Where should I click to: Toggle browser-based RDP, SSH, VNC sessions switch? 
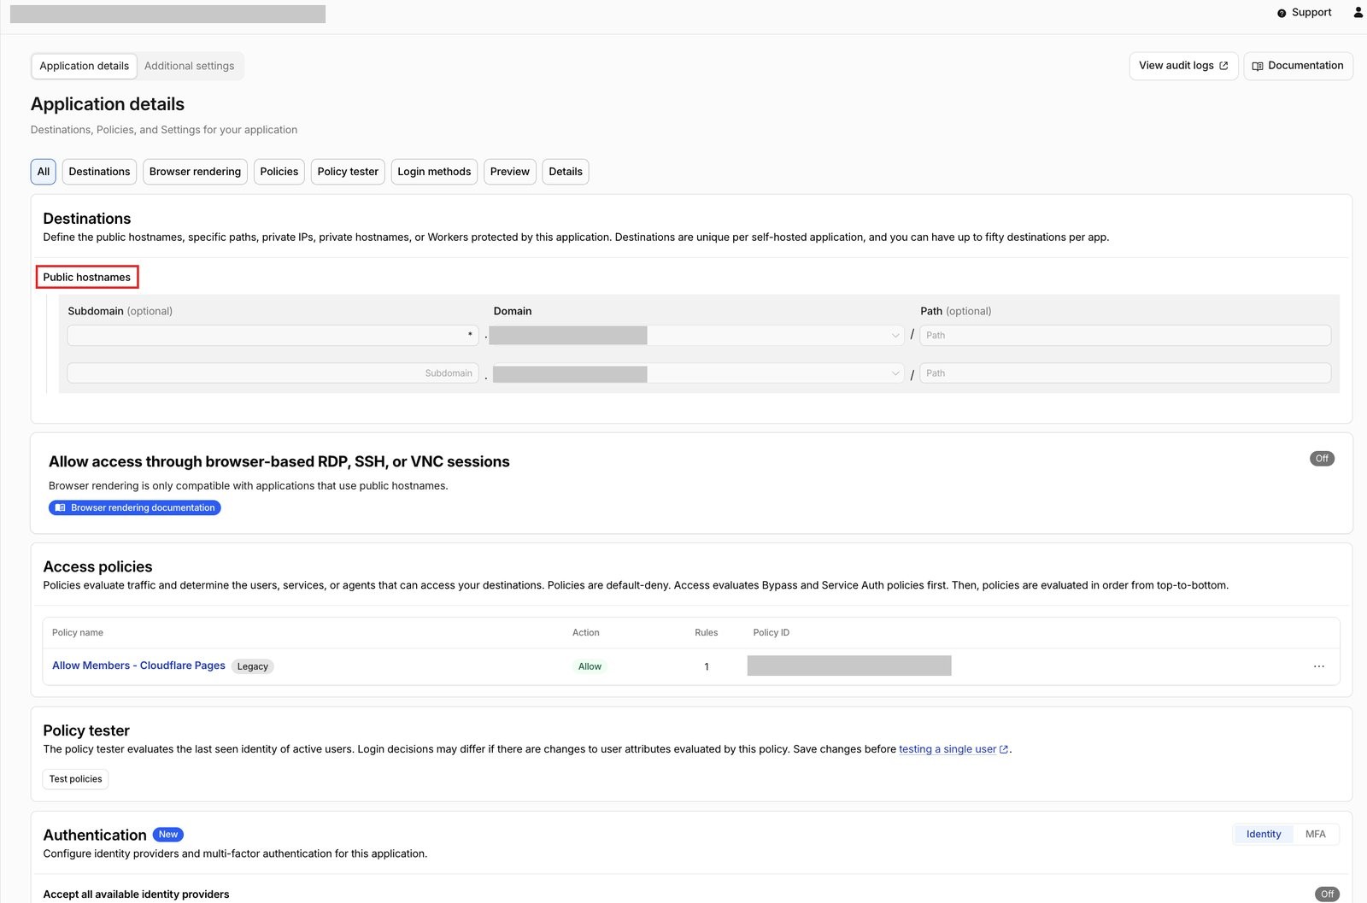click(x=1322, y=459)
